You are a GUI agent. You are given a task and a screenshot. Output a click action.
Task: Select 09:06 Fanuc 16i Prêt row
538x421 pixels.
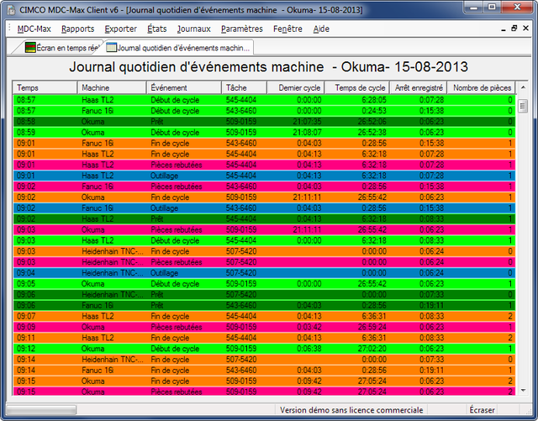264,305
